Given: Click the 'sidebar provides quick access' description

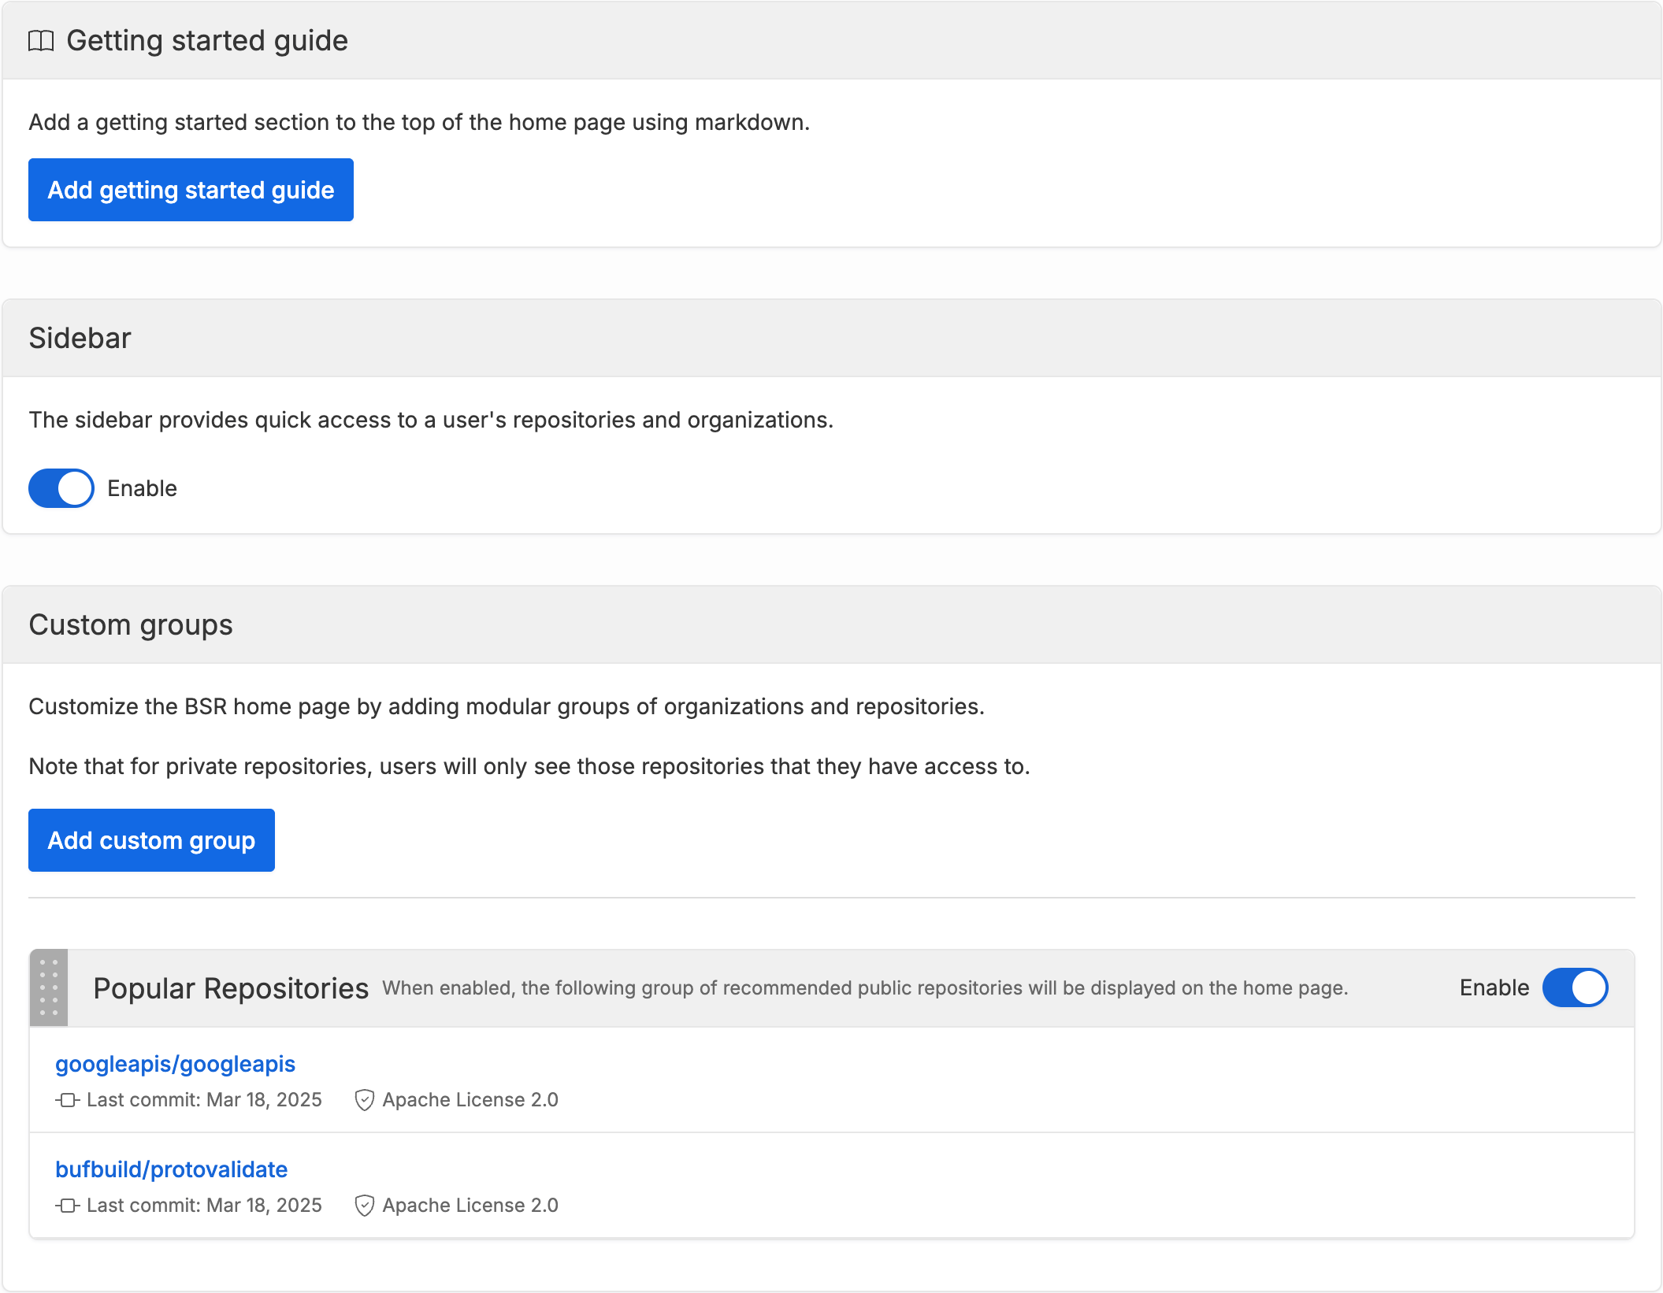Looking at the screenshot, I should point(431,421).
